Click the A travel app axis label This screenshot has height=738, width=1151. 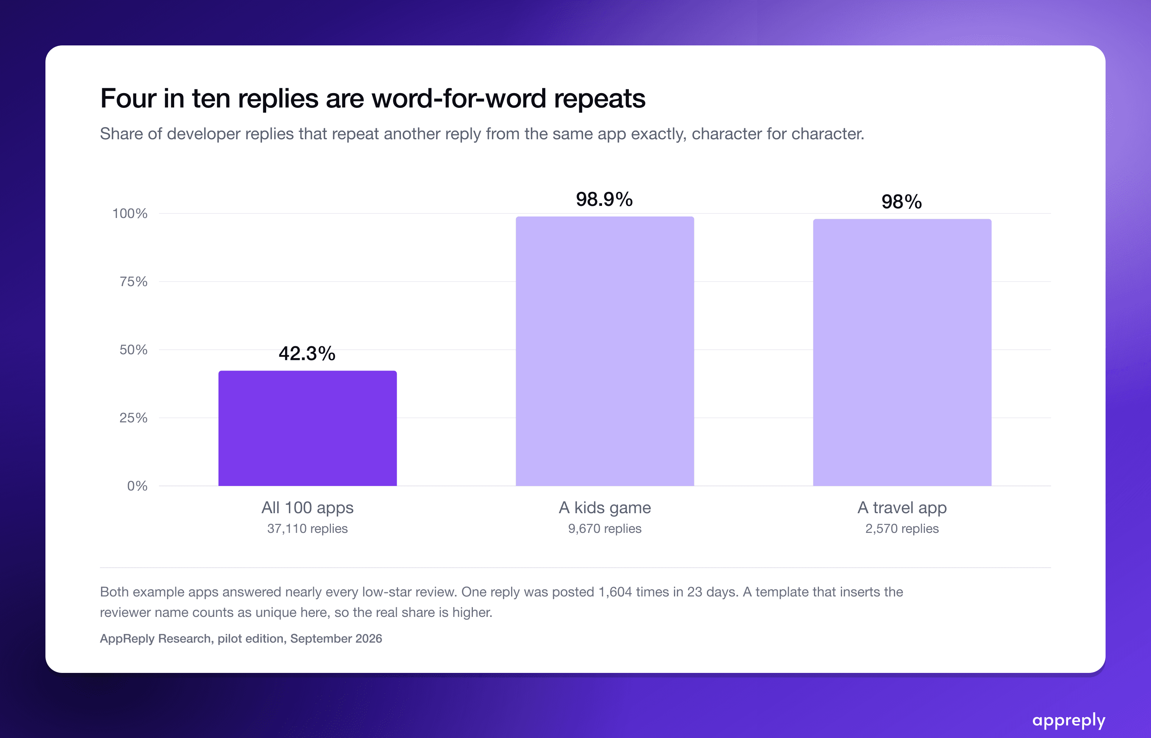(x=902, y=508)
